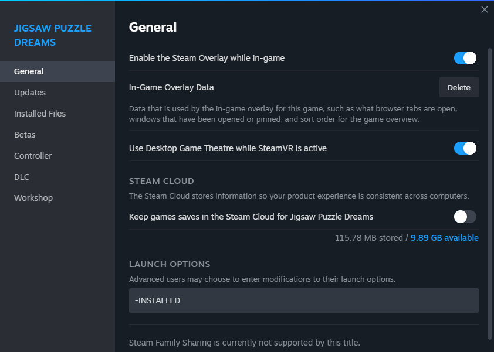Close the properties dialog with X icon
Viewport: 494px width, 352px height.
[x=484, y=9]
